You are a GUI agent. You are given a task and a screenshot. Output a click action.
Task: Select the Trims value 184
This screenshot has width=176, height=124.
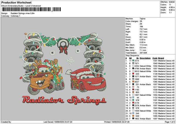[x=141, y=27]
